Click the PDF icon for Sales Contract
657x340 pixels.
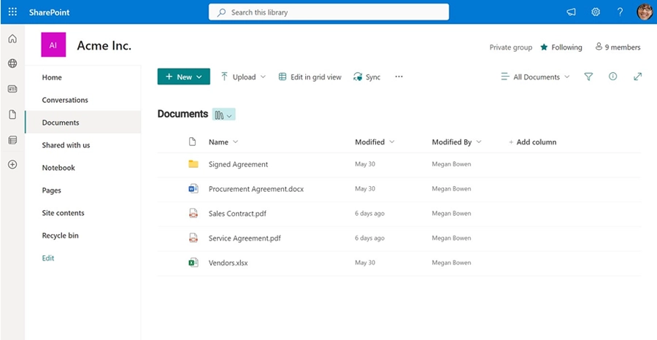[x=193, y=214]
